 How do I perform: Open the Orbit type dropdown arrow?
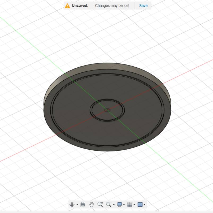77,205
